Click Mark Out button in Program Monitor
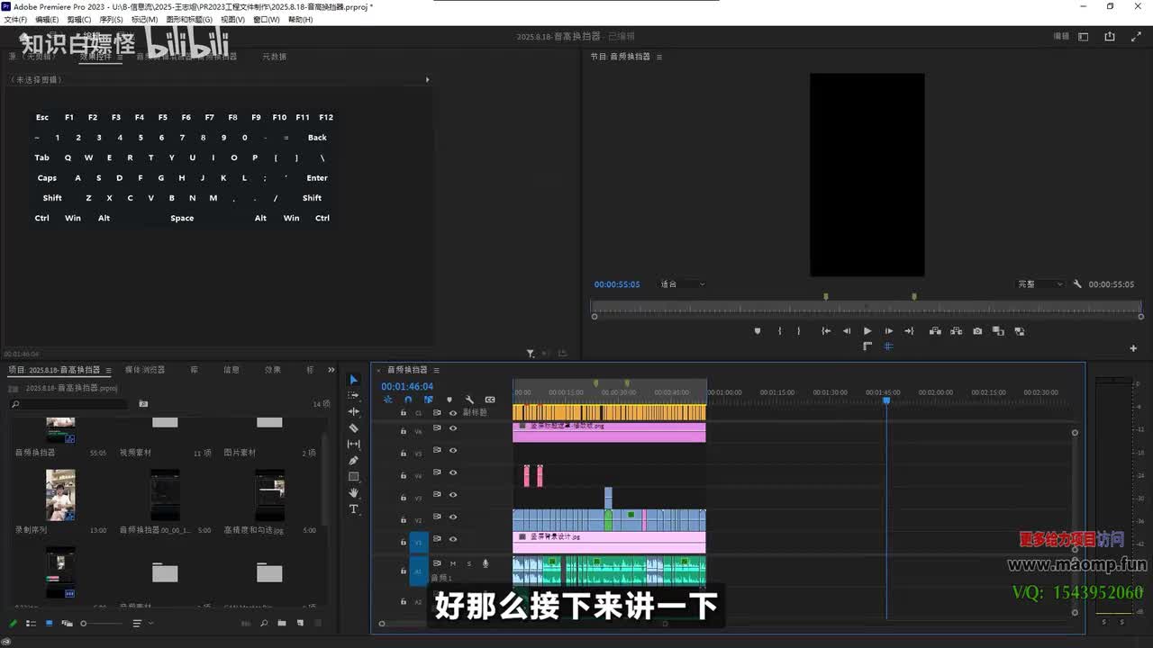1153x648 pixels. point(799,331)
